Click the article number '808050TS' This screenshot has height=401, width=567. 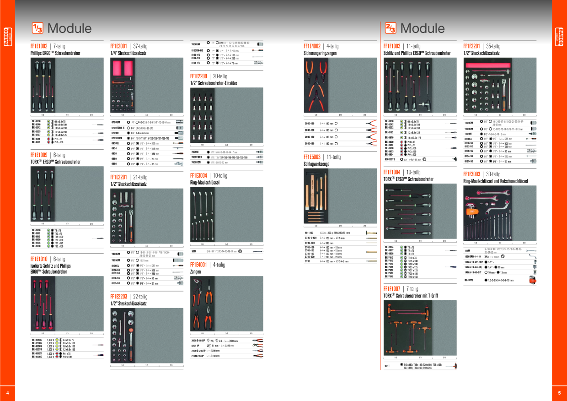coord(390,159)
